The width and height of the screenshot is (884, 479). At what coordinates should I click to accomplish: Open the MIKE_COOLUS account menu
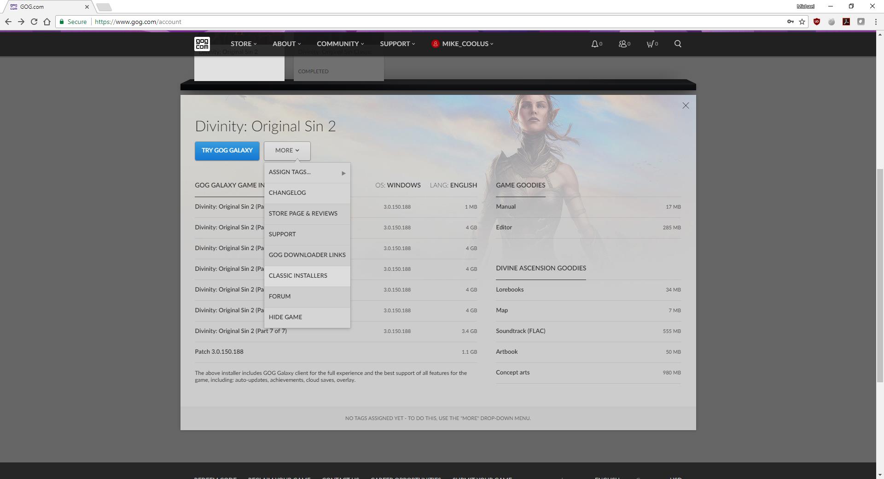click(462, 44)
